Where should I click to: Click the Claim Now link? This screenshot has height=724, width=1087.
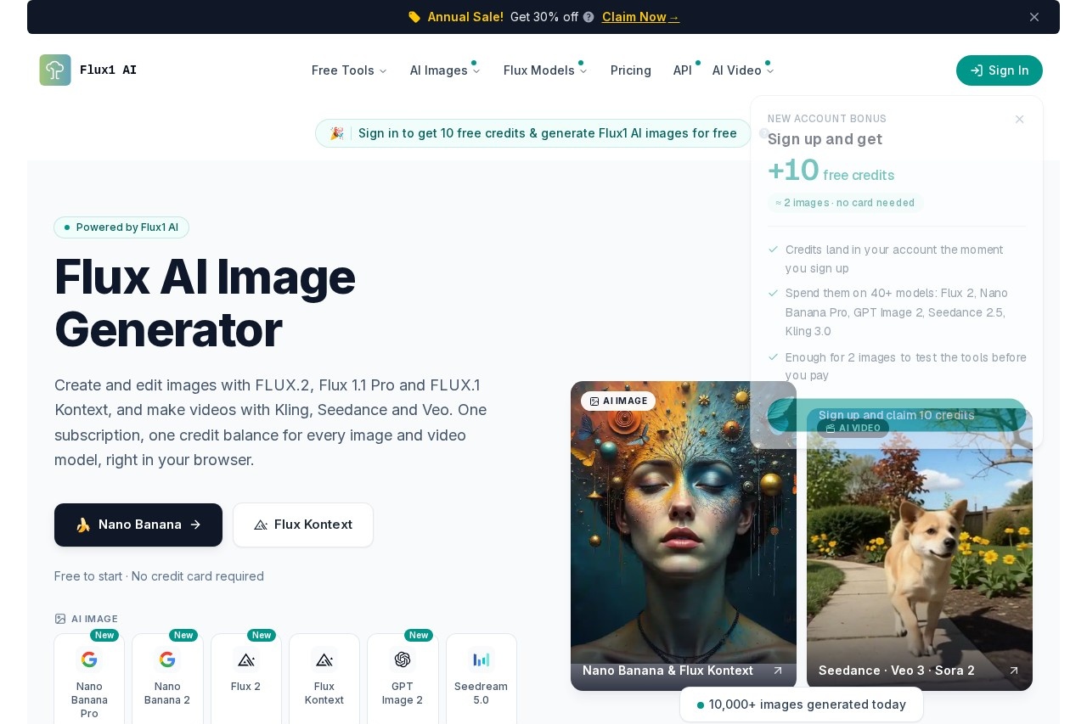[640, 17]
